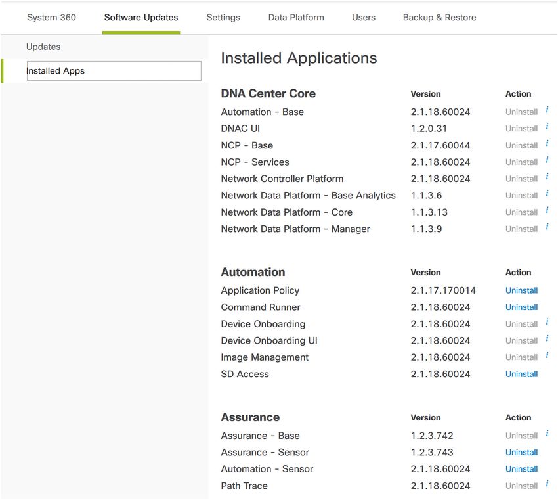Uninstall Automation - Sensor
Viewport: 558px width, 500px height.
[521, 469]
